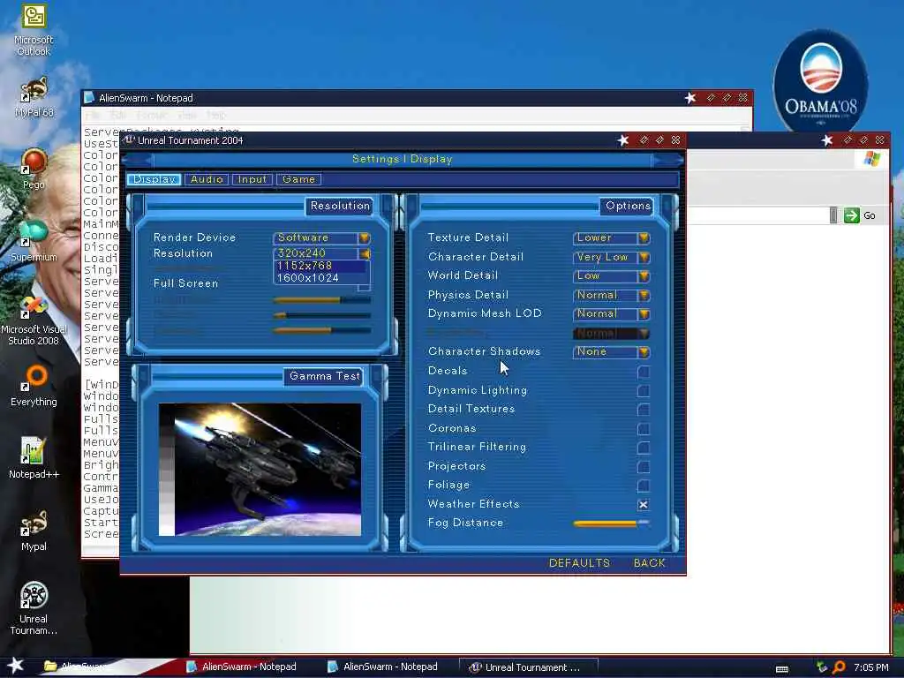The width and height of the screenshot is (904, 678).
Task: Open the Pego desktop shortcut
Action: click(34, 169)
